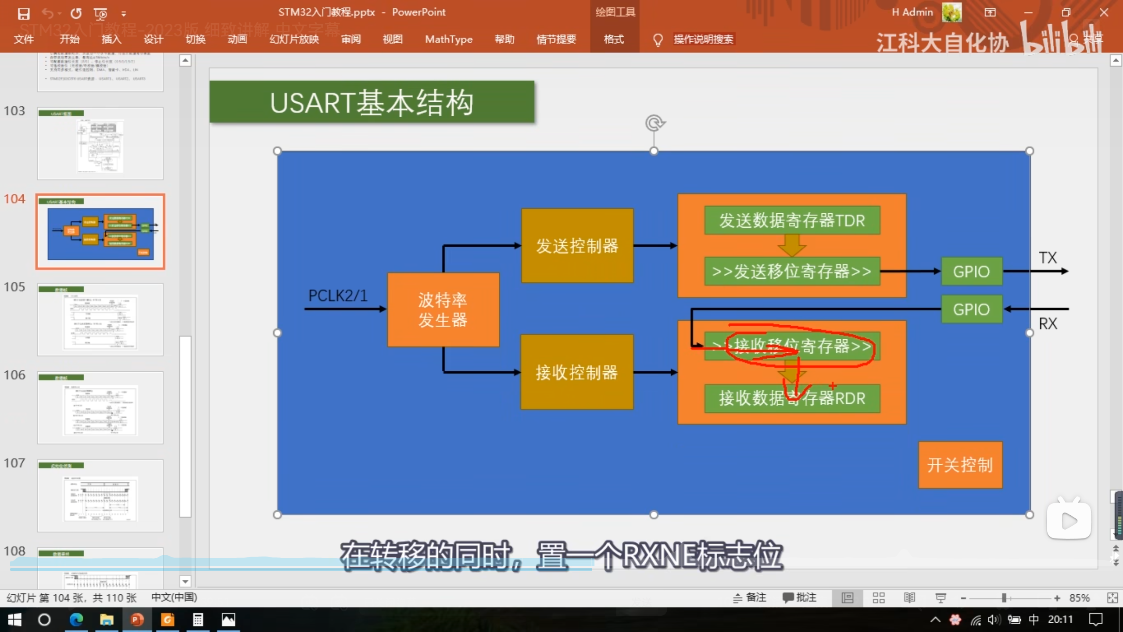Open PowerPoint from the Windows taskbar

pyautogui.click(x=137, y=620)
